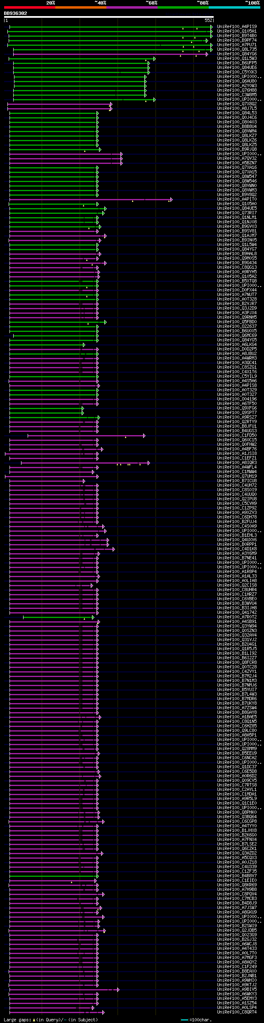Image resolution: width=264 pixels, height=1023 pixels.
Task: Open hit UniRef100_B9T4B0
Action: pyautogui.click(x=237, y=36)
